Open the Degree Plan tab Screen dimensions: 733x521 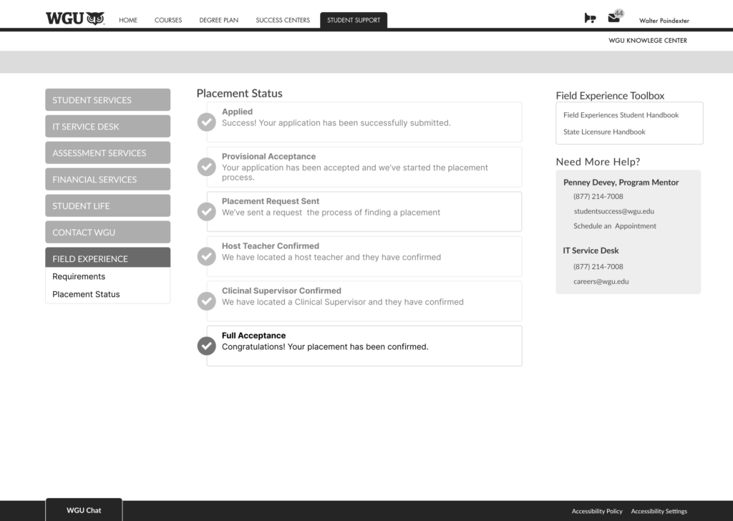[218, 20]
